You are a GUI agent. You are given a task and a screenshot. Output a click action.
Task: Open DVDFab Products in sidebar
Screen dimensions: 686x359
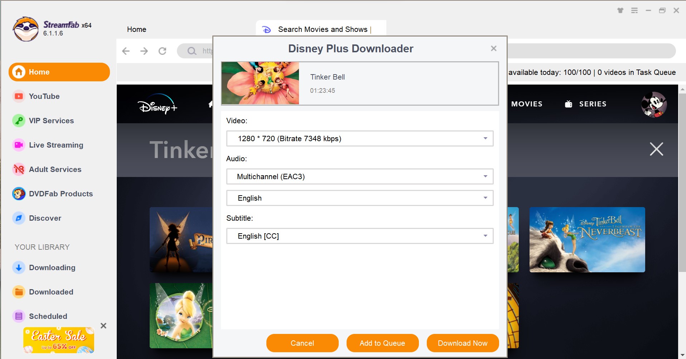click(x=61, y=194)
